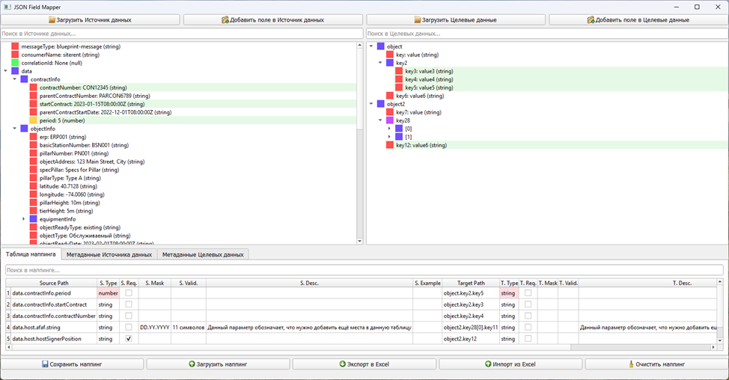Click purple icon next to object2
This screenshot has height=380, width=729.
coord(381,104)
